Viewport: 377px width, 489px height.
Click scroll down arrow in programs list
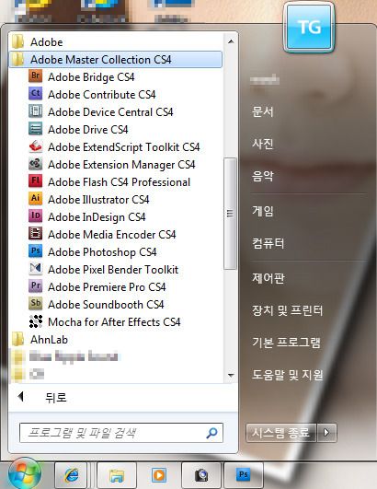(231, 375)
